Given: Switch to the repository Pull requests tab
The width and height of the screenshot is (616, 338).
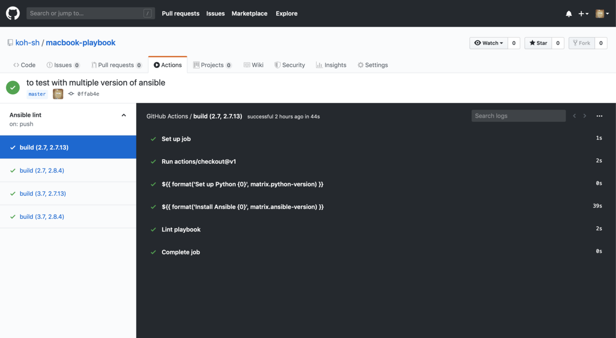Looking at the screenshot, I should click(x=117, y=65).
